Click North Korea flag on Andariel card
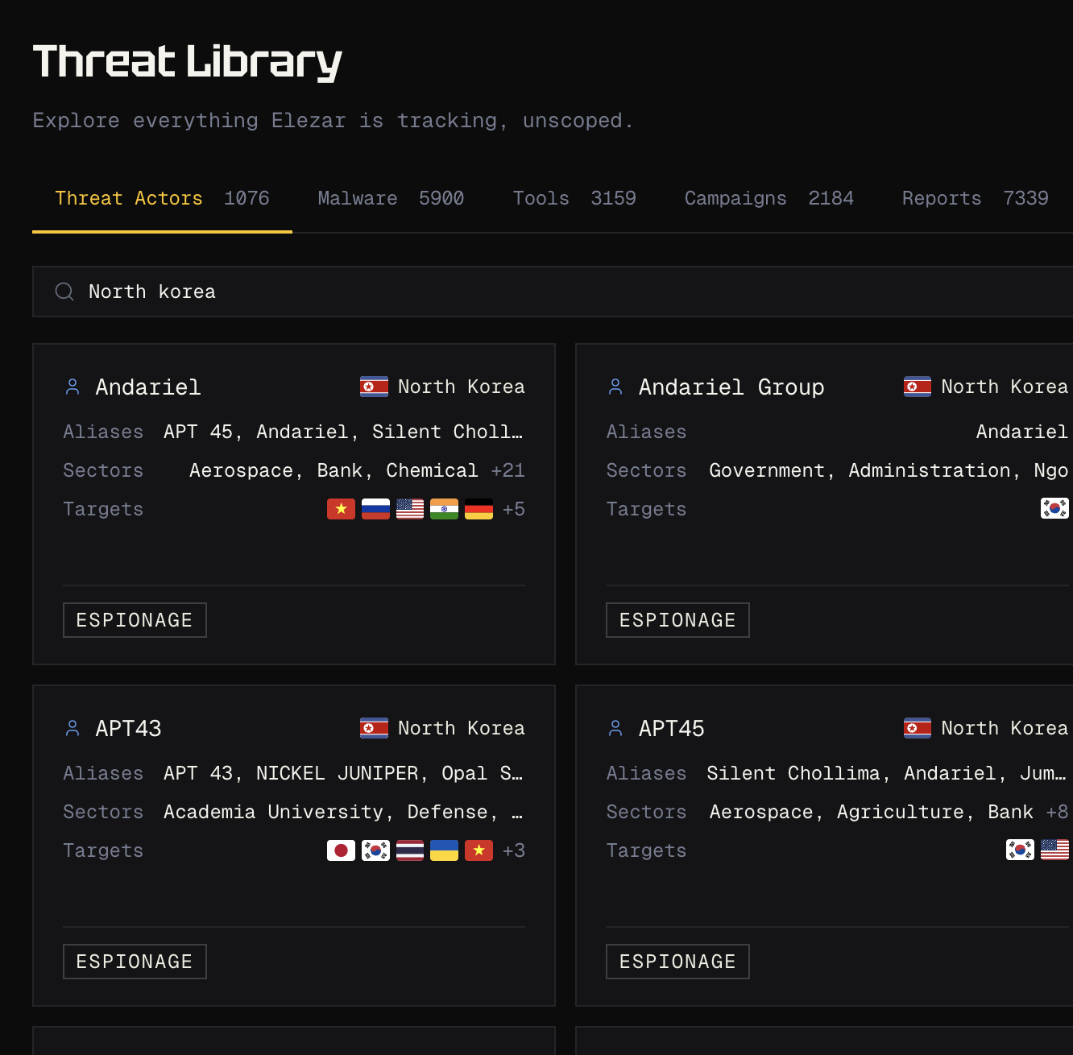Screen dimensions: 1073x1055 (374, 387)
